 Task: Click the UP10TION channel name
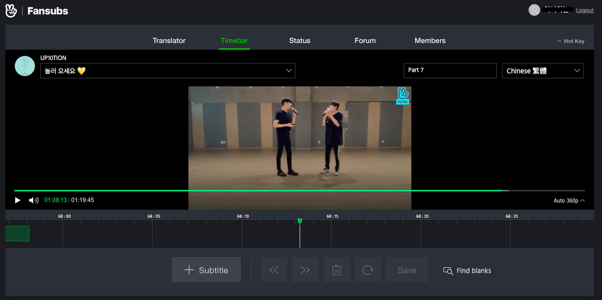click(53, 58)
